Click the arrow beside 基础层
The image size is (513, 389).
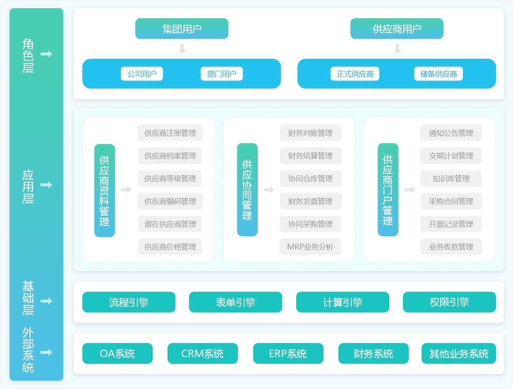point(46,301)
